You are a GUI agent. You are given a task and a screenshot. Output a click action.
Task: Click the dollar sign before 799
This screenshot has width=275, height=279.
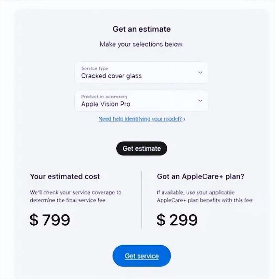click(x=34, y=220)
